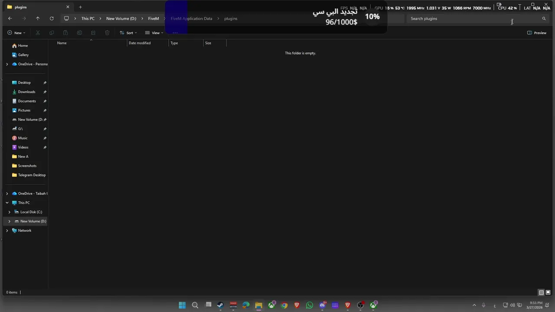Go to New Volume (D:) in breadcrumb
This screenshot has height=312, width=555.
(121, 19)
